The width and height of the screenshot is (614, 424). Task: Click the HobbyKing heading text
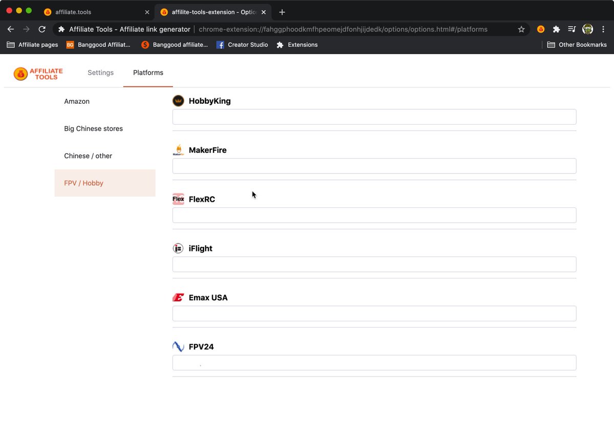click(210, 101)
